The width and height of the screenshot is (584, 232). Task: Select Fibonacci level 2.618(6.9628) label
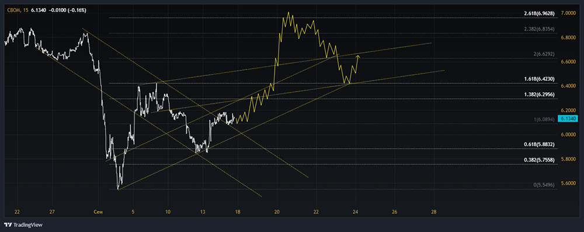click(x=539, y=13)
